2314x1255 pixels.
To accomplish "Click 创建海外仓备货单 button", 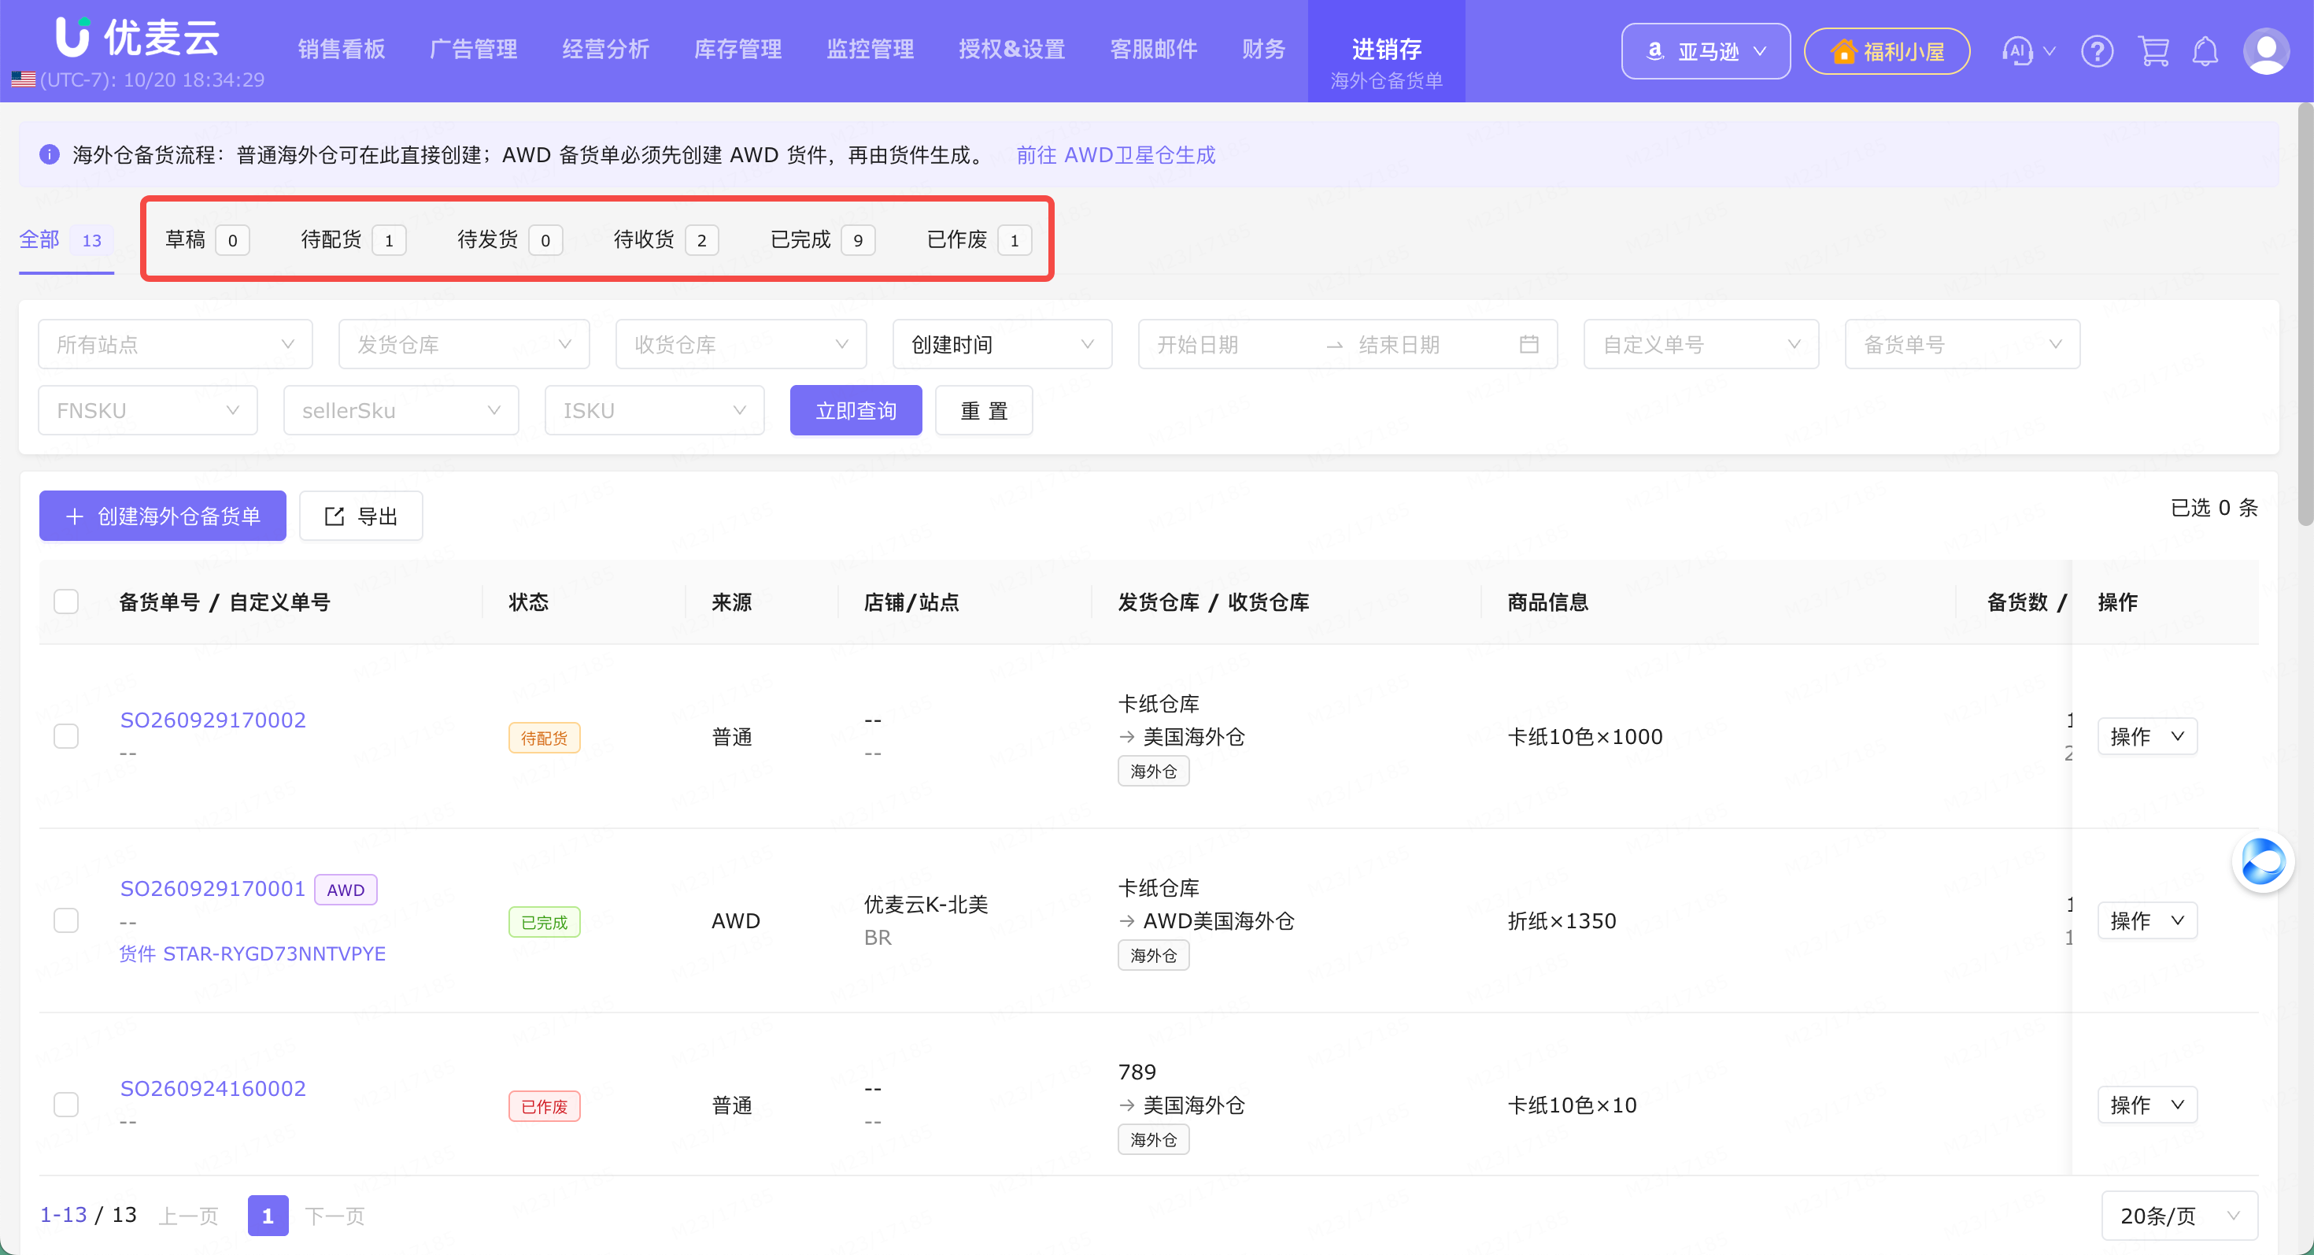I will pos(163,516).
